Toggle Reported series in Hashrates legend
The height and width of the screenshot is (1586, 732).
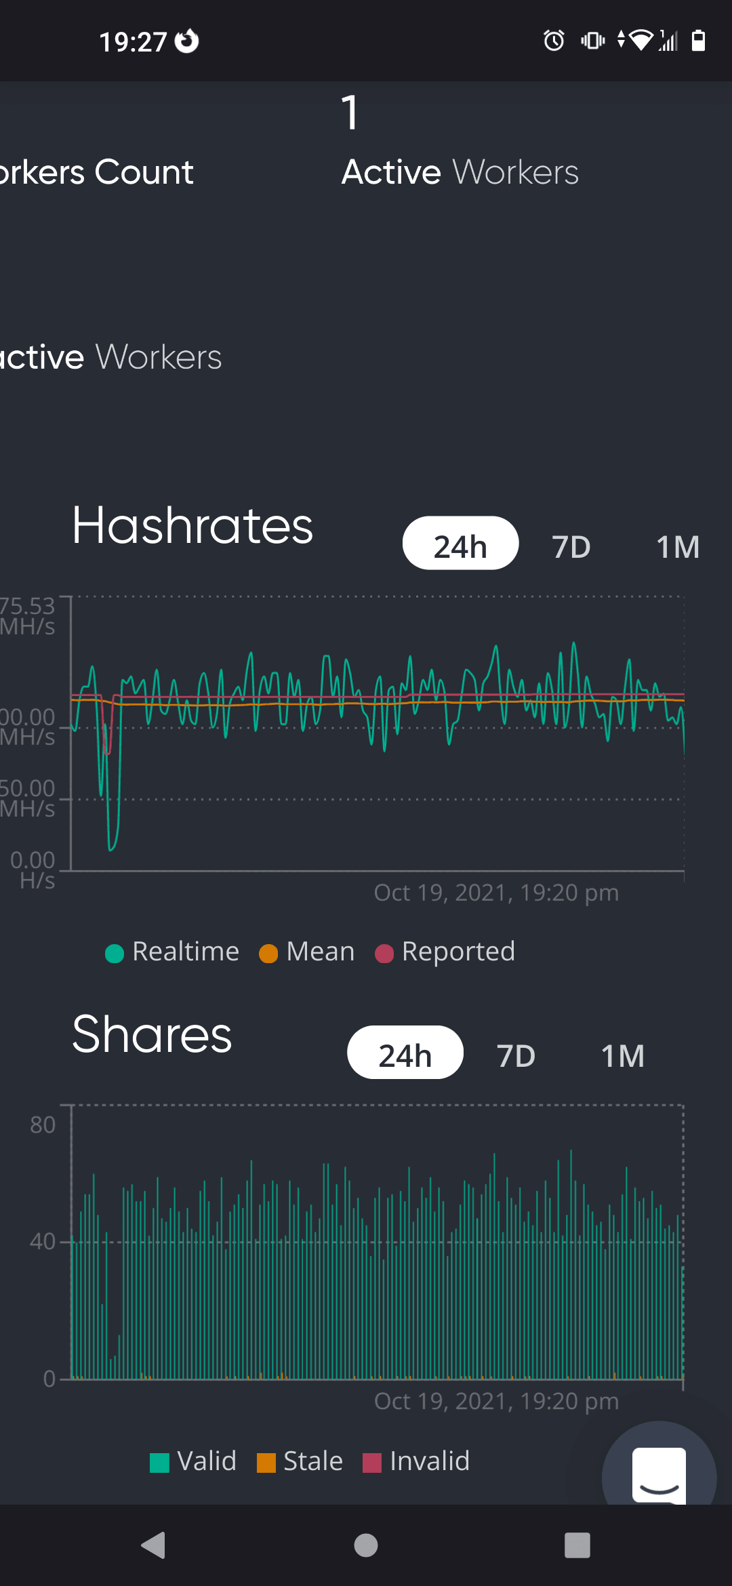(445, 952)
